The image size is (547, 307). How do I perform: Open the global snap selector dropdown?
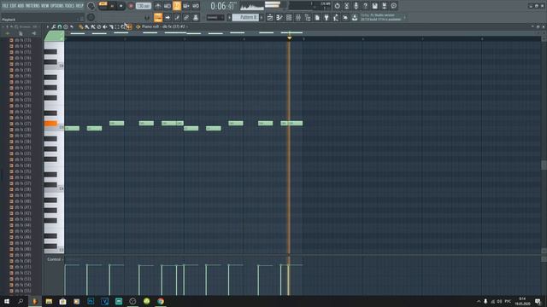click(x=215, y=17)
